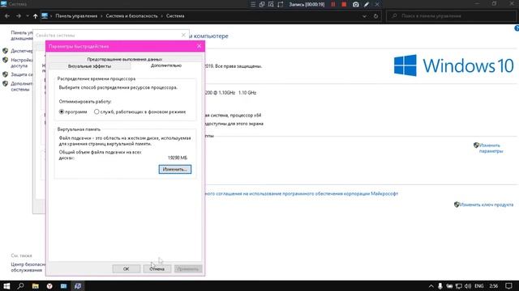Click Отмена to cancel dialog
Image resolution: width=519 pixels, height=291 pixels.
click(157, 268)
